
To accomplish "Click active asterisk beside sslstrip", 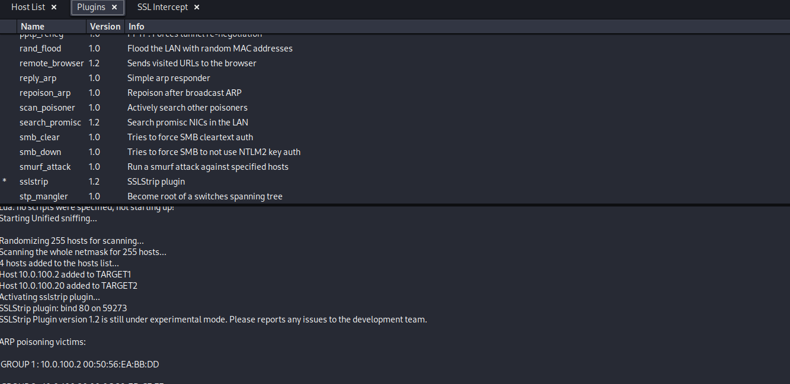I will pos(5,182).
